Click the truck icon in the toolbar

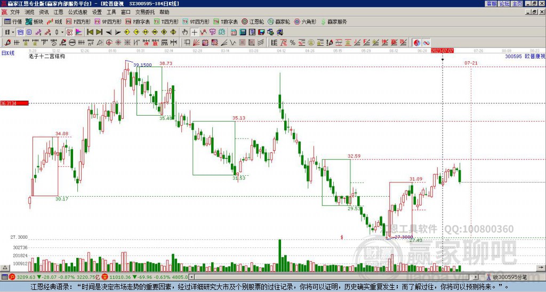tap(279, 32)
